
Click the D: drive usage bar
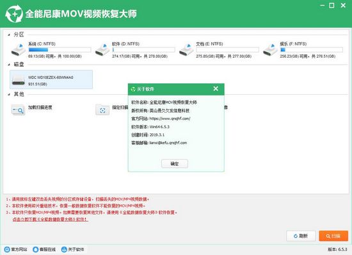(x=143, y=50)
